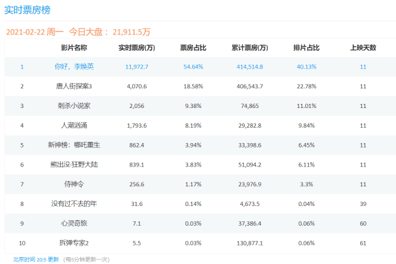
Task: Open the film 刺杀小说家
Action: pyautogui.click(x=74, y=106)
